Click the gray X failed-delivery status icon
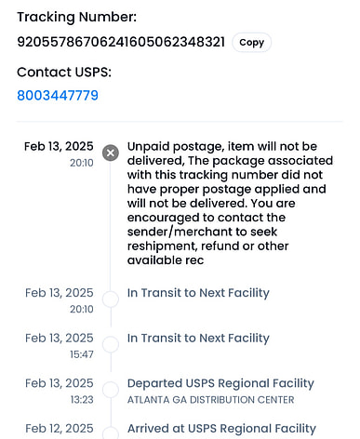Screen dimensions: 360x439 point(111,153)
